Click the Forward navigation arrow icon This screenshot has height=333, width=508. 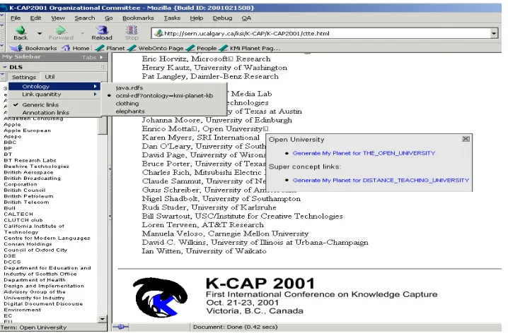pos(61,30)
